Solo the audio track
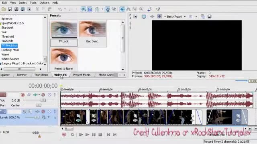This screenshot has height=144, width=257. point(55,95)
